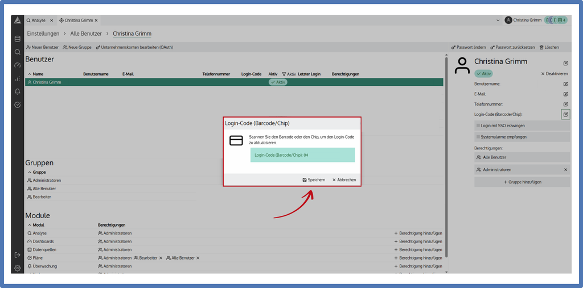Edit the Benutzername field pencil icon
The image size is (583, 288).
[x=565, y=84]
